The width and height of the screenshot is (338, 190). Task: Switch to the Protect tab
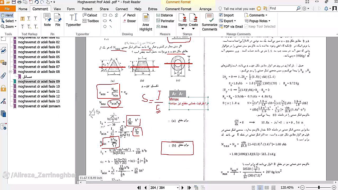(87, 9)
